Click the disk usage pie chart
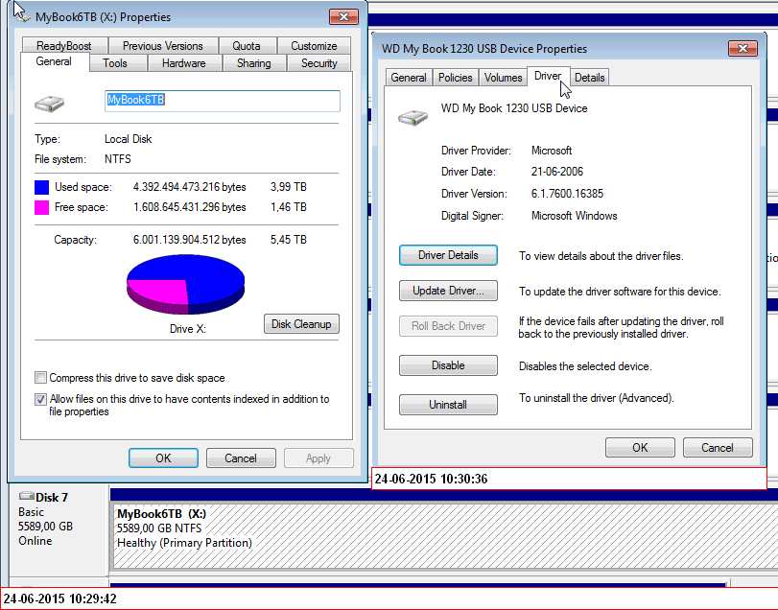The height and width of the screenshot is (610, 778). point(185,284)
